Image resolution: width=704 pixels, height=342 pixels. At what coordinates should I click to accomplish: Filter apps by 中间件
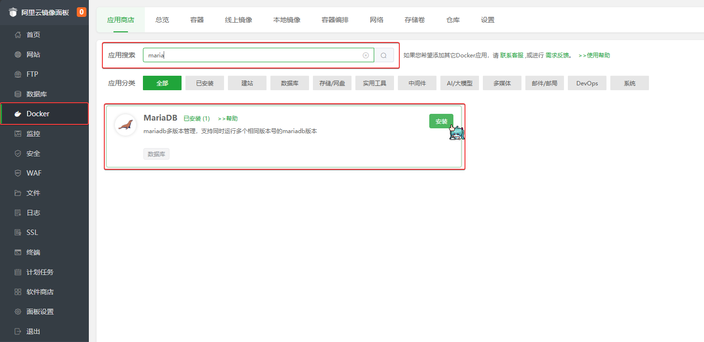(x=417, y=83)
